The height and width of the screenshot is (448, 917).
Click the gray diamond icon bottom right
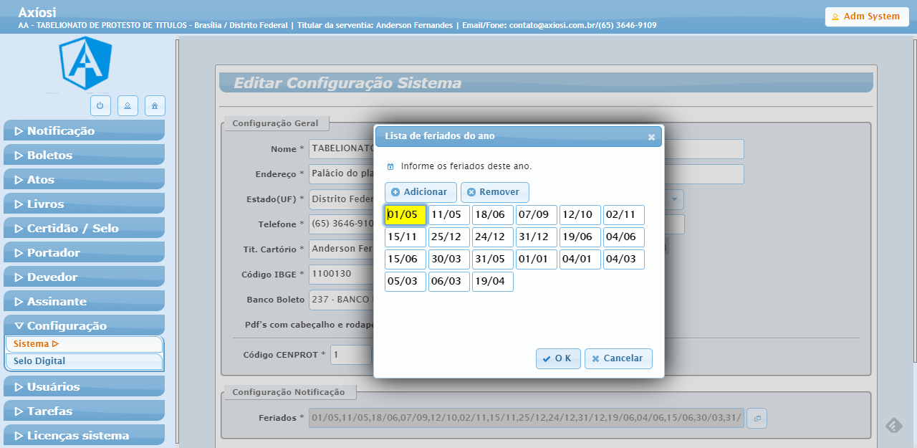pyautogui.click(x=893, y=425)
